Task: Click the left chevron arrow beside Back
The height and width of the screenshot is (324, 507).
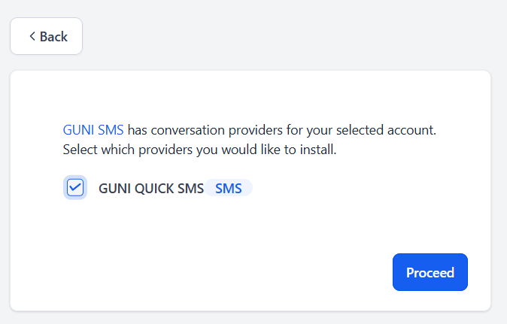Action: pyautogui.click(x=32, y=36)
